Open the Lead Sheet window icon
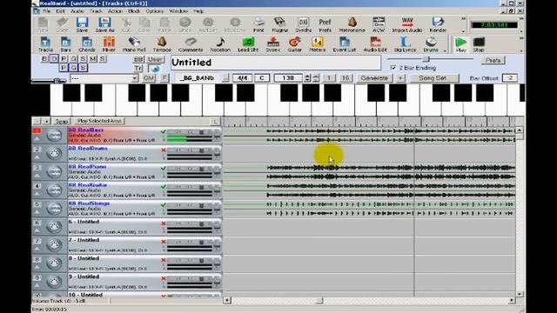 click(248, 44)
